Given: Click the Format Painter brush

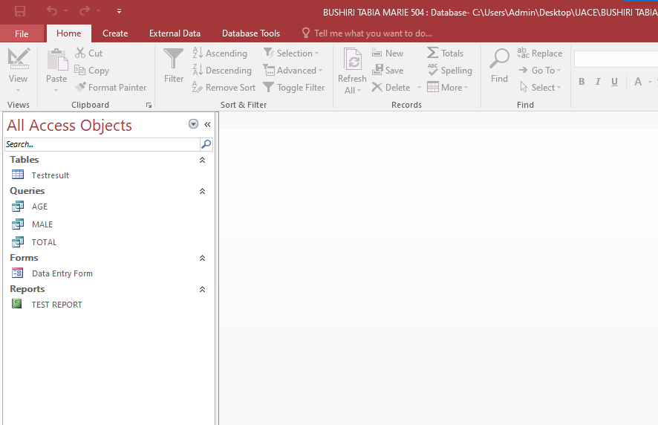Looking at the screenshot, I should click(x=81, y=88).
